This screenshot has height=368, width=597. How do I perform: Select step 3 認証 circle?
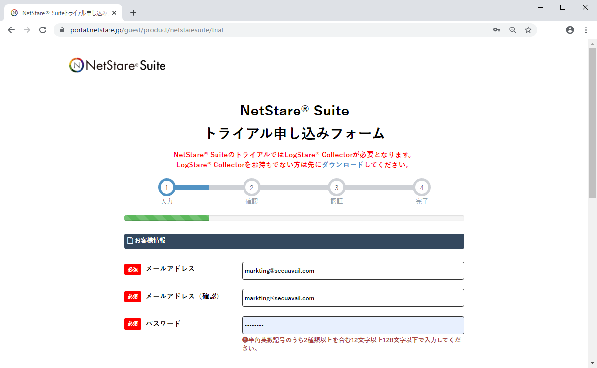coord(336,187)
